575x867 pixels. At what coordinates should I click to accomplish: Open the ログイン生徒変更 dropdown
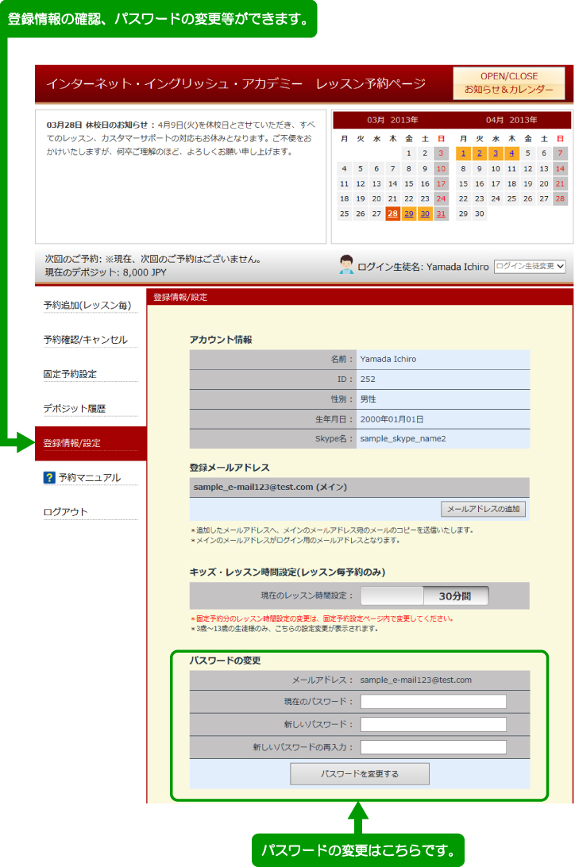pyautogui.click(x=530, y=266)
